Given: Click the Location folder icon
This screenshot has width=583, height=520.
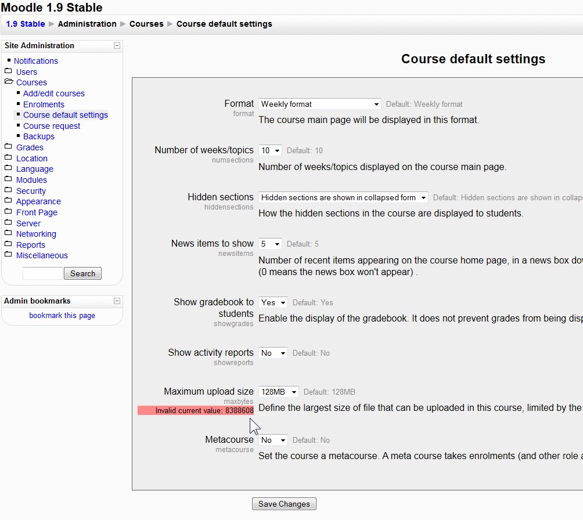Looking at the screenshot, I should coord(8,158).
